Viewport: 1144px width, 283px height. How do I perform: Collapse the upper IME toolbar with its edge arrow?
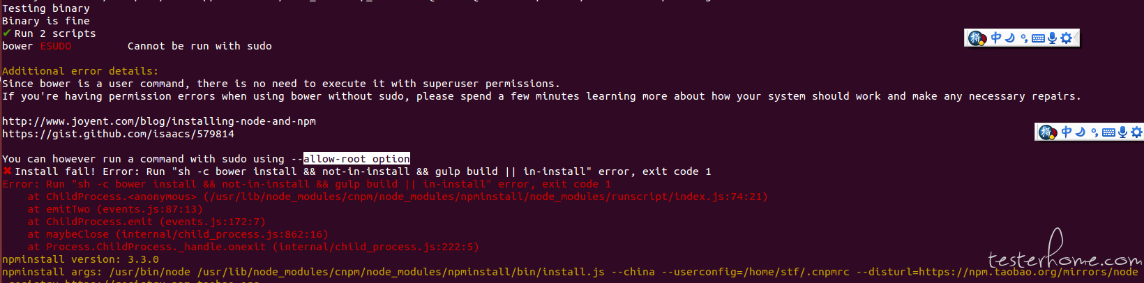(1076, 38)
